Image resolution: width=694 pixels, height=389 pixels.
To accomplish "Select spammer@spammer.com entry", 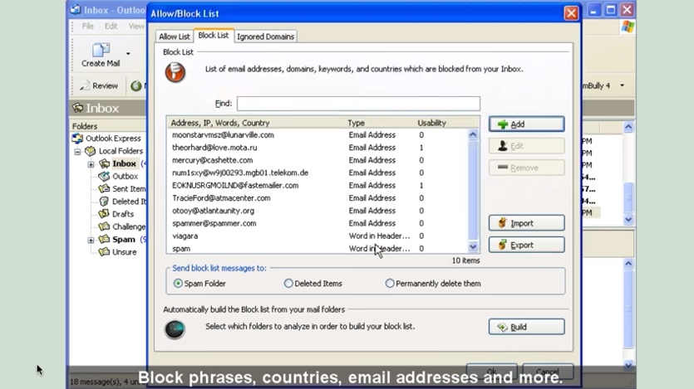I will 317,223.
